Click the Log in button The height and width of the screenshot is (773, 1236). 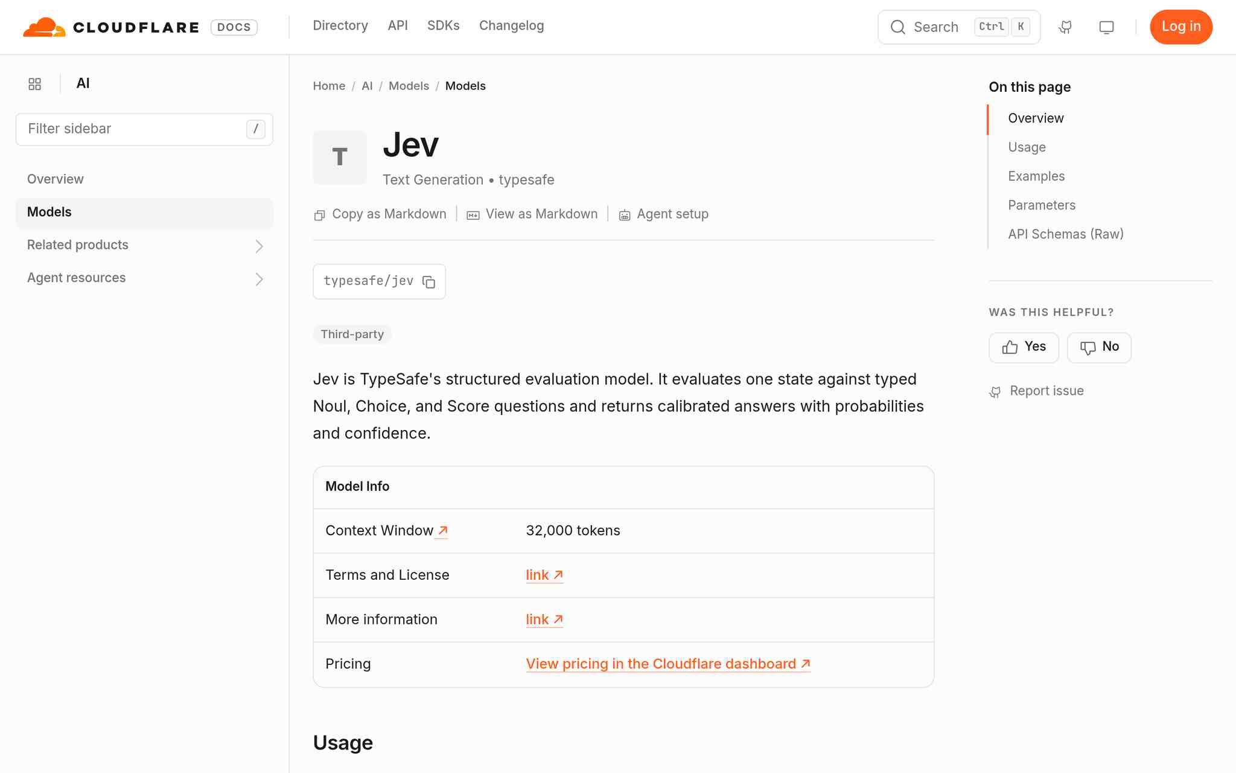coord(1181,27)
